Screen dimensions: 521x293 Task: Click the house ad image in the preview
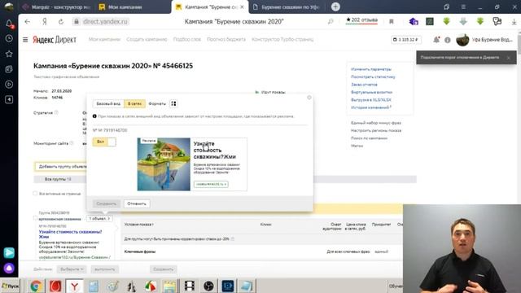pyautogui.click(x=164, y=164)
